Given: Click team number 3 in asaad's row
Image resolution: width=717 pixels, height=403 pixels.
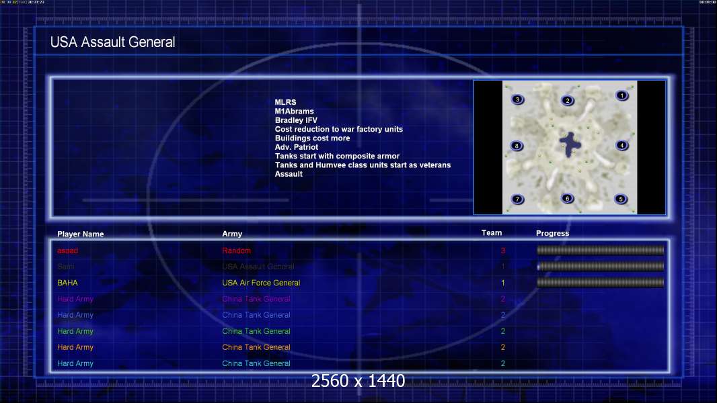Looking at the screenshot, I should [x=503, y=251].
